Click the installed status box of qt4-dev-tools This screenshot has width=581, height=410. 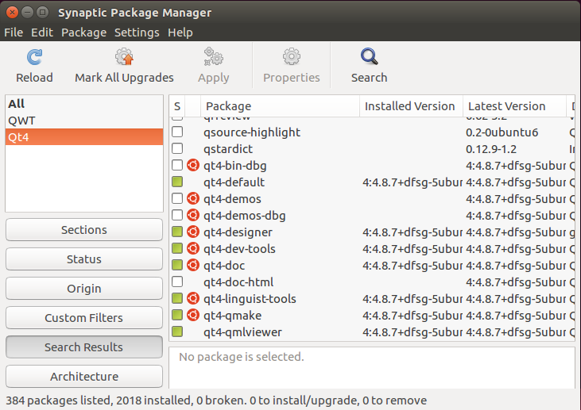coord(177,248)
